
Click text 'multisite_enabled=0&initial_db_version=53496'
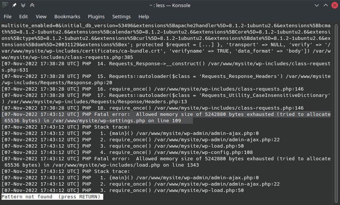(67, 25)
